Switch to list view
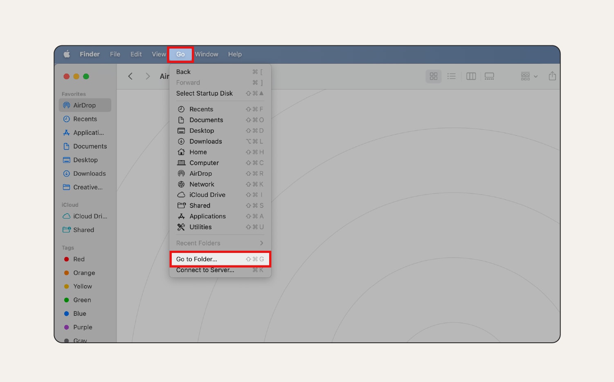Viewport: 614px width, 382px height. coord(451,76)
